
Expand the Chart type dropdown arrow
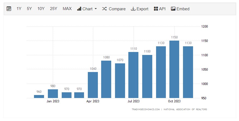pos(96,9)
